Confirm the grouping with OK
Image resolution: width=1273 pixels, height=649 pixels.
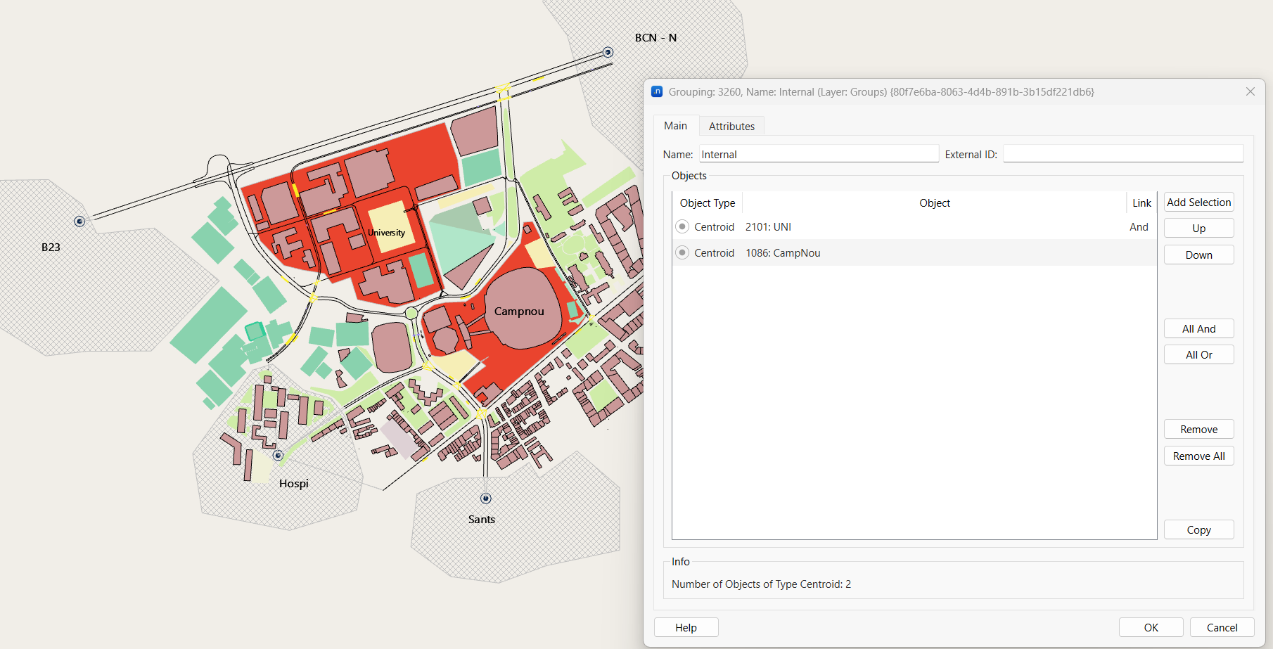click(x=1151, y=627)
